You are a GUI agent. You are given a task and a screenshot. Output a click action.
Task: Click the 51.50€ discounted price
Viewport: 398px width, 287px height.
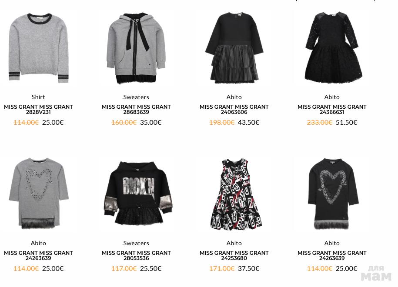[x=347, y=123]
